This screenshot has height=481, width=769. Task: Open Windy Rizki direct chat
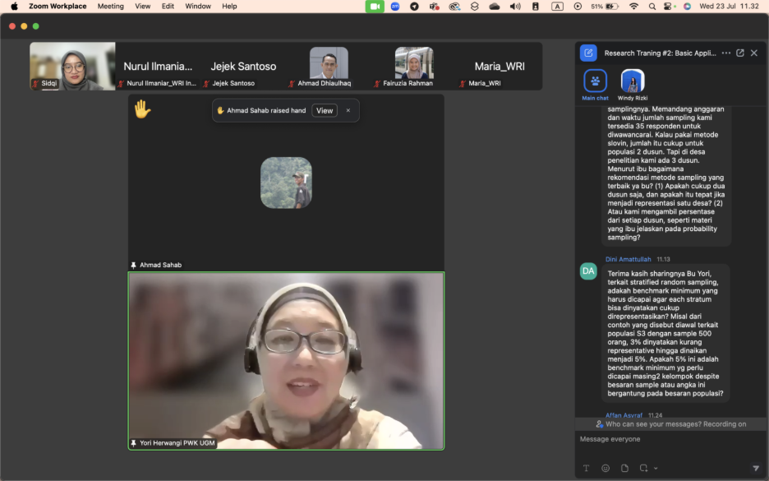632,85
